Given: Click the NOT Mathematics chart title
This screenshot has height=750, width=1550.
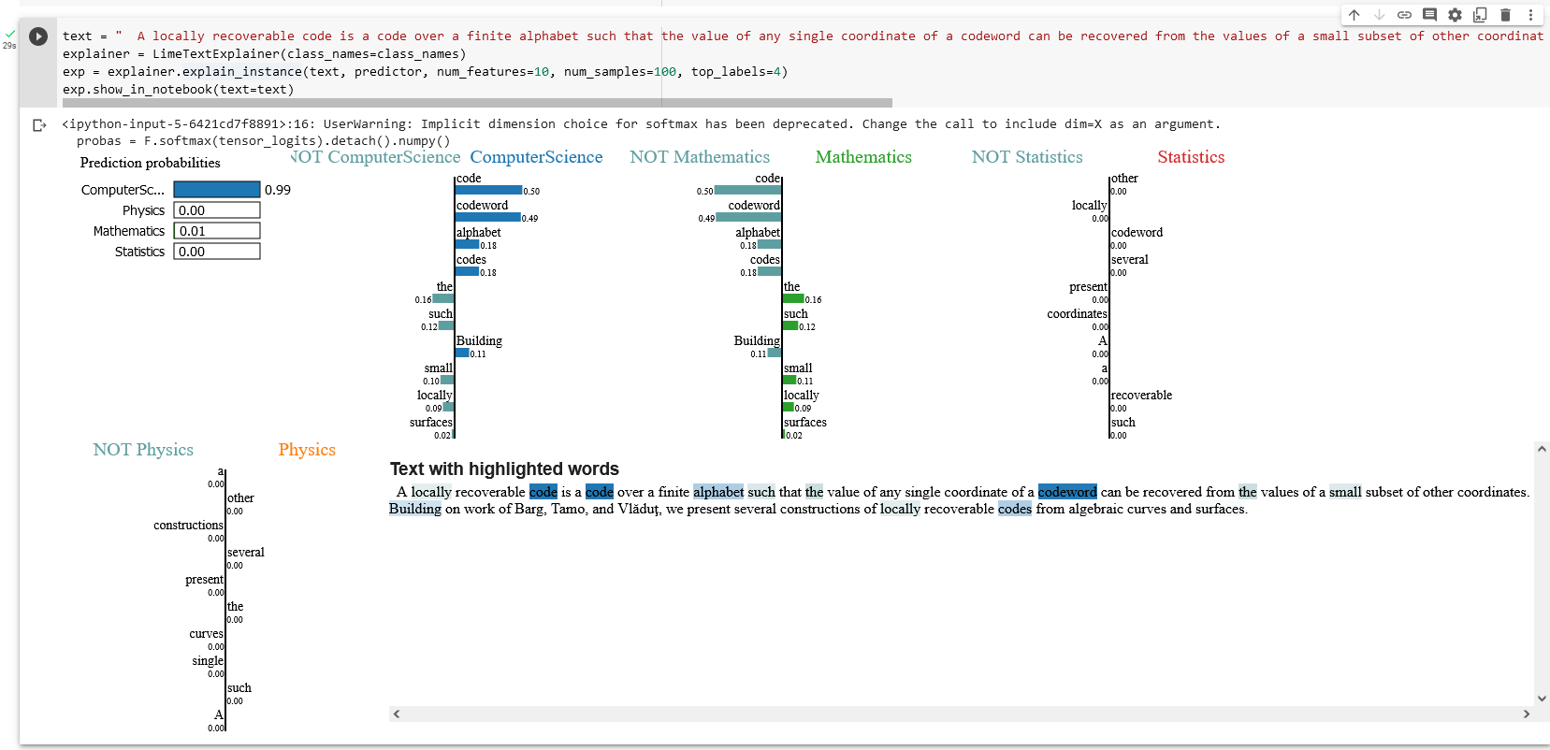Looking at the screenshot, I should pyautogui.click(x=700, y=157).
